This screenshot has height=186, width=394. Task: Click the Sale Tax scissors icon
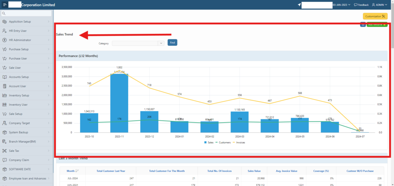coord(4,151)
